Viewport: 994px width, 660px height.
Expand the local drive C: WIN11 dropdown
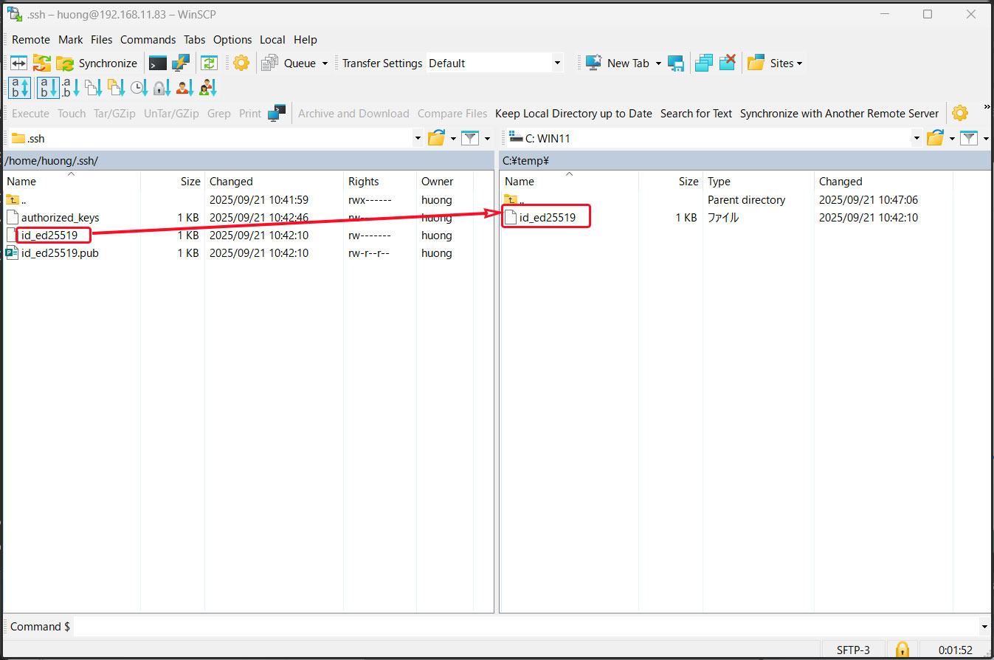point(917,138)
